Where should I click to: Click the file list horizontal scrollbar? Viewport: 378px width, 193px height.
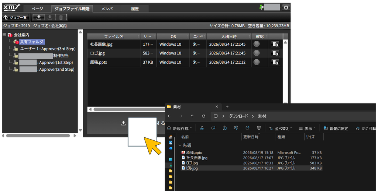[x=129, y=109]
